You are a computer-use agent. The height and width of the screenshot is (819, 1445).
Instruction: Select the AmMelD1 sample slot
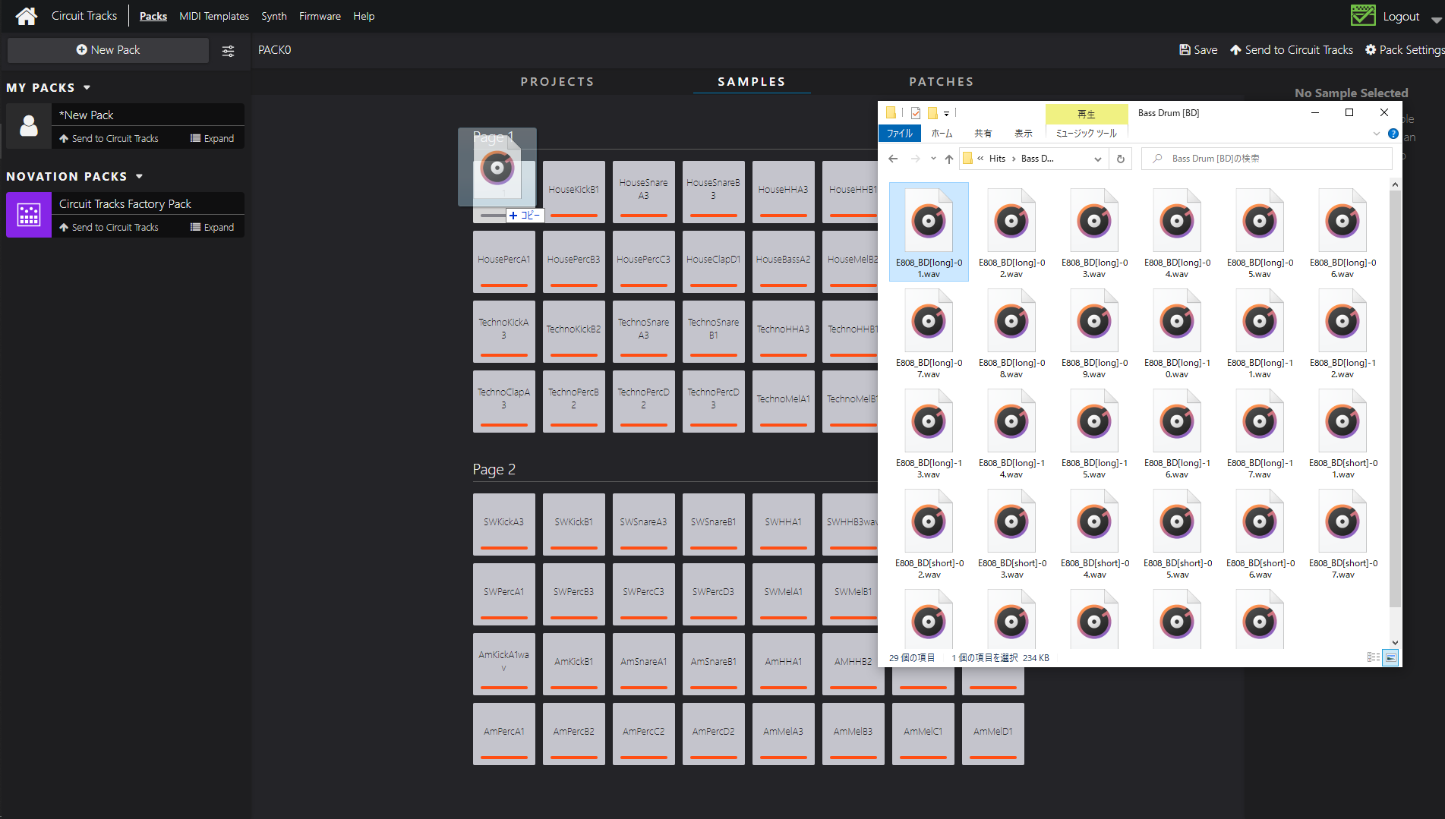[x=993, y=732]
